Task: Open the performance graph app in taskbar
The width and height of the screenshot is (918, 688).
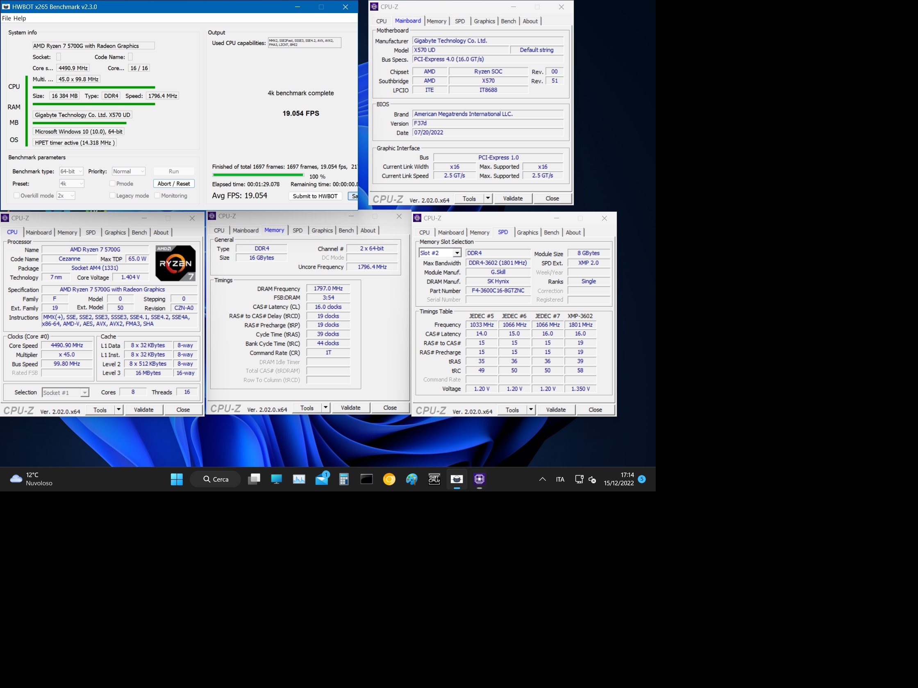Action: 299,479
